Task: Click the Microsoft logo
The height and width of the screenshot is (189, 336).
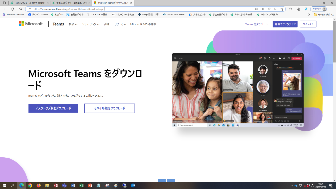Action: coord(31,24)
